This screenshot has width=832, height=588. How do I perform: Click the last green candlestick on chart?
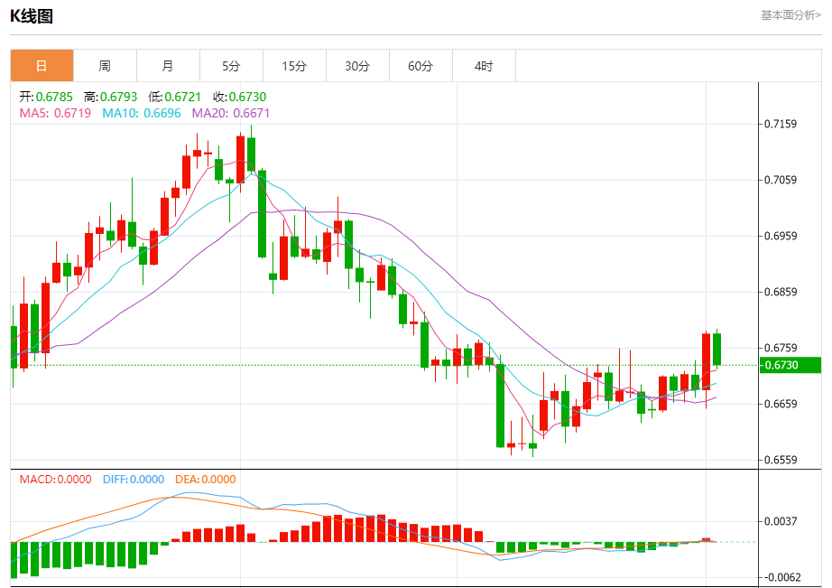(716, 349)
